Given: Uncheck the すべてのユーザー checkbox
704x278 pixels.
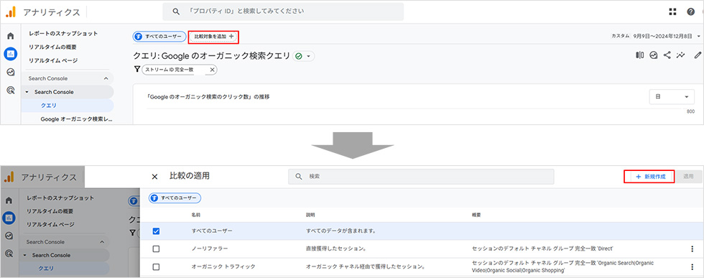Looking at the screenshot, I should [157, 231].
